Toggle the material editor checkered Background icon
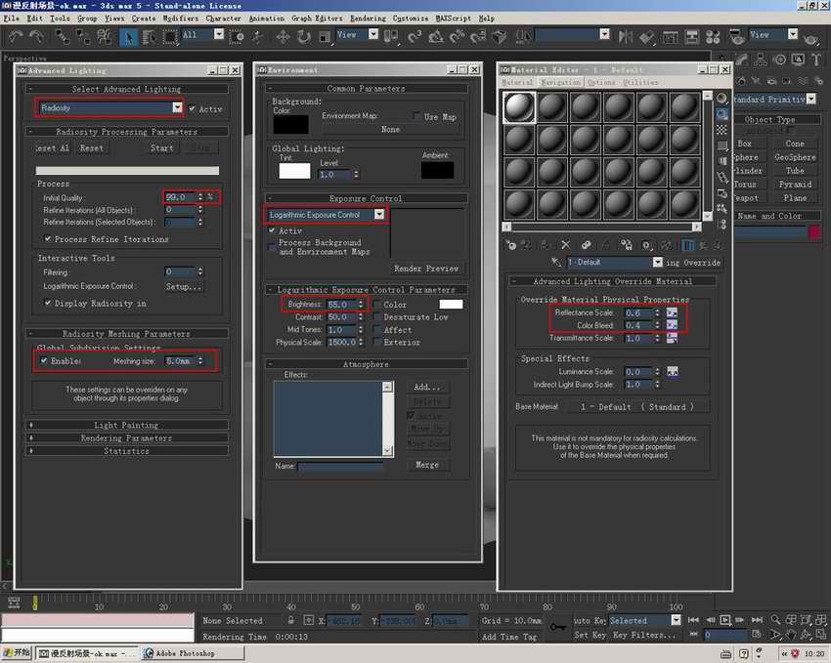Viewport: 831px width, 663px height. click(722, 129)
